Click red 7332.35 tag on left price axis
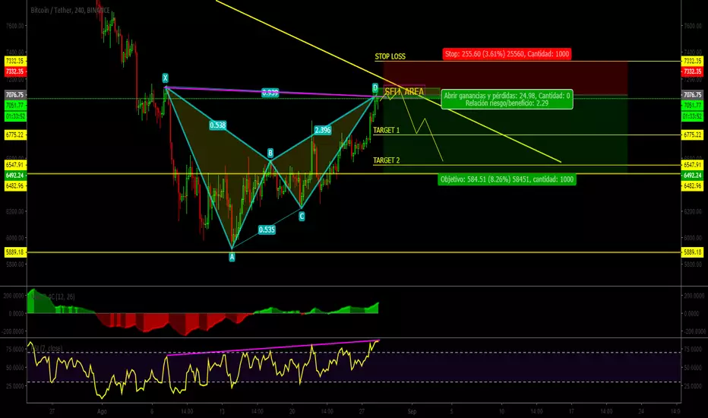The image size is (708, 418). tap(15, 71)
